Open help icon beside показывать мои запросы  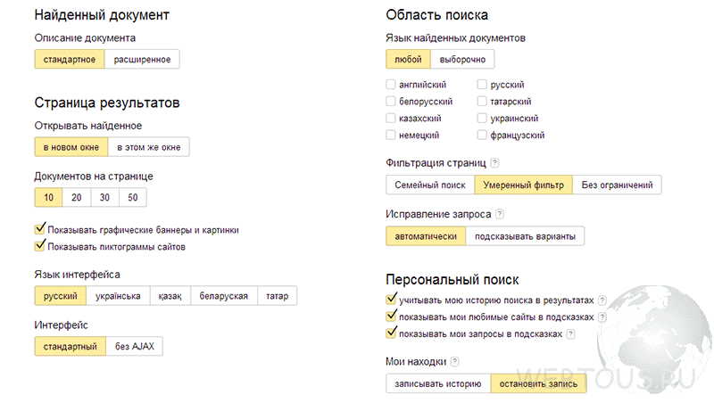click(570, 333)
